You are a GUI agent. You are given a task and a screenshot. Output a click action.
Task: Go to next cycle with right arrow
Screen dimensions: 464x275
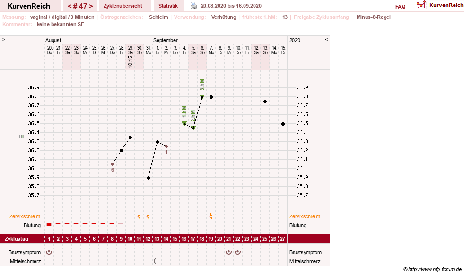tap(91, 6)
